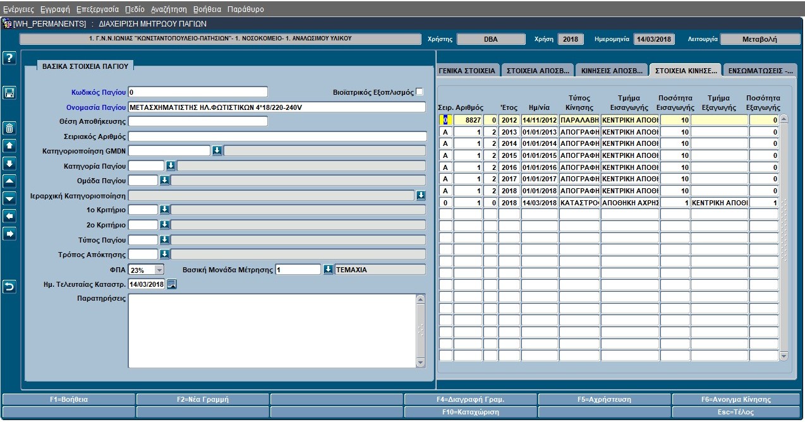Click the up triangle sidebar icon

pos(9,181)
